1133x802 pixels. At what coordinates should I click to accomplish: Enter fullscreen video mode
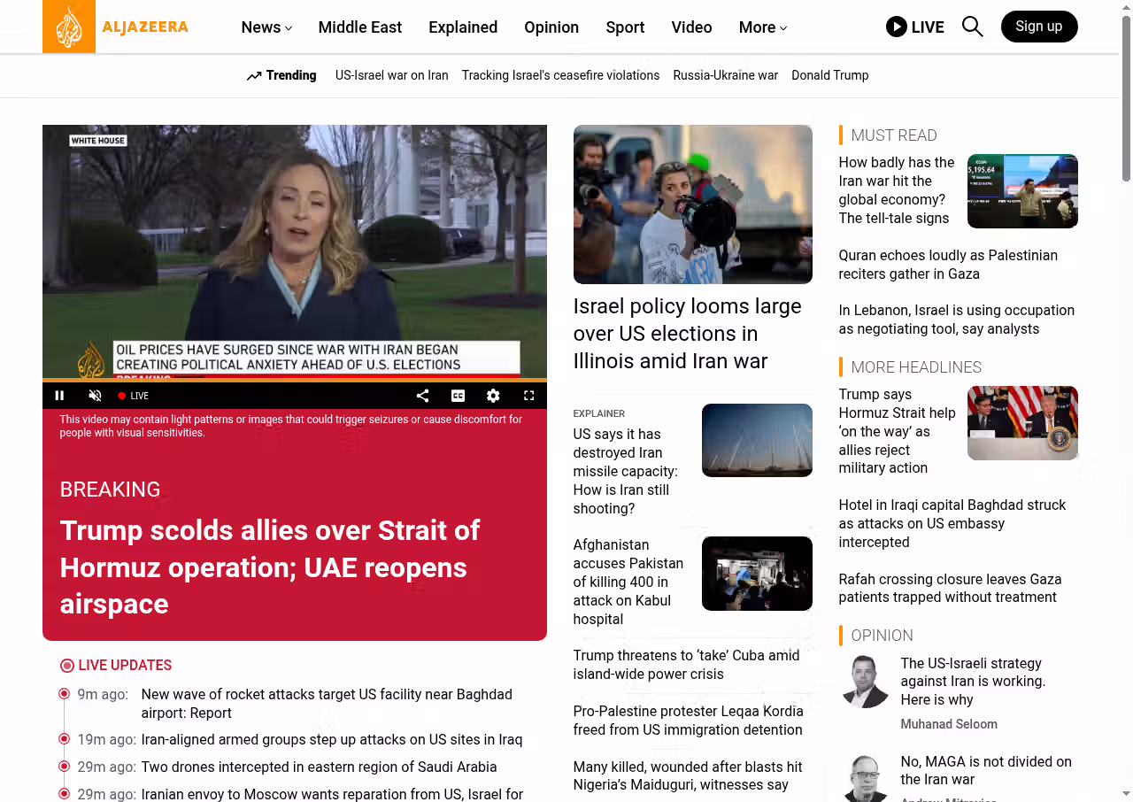pos(528,396)
